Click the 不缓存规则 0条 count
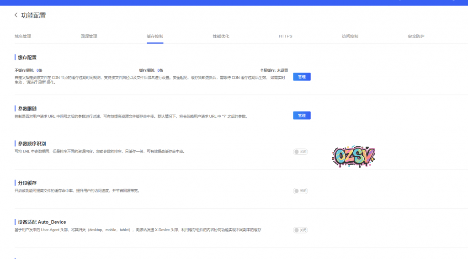 click(39, 70)
